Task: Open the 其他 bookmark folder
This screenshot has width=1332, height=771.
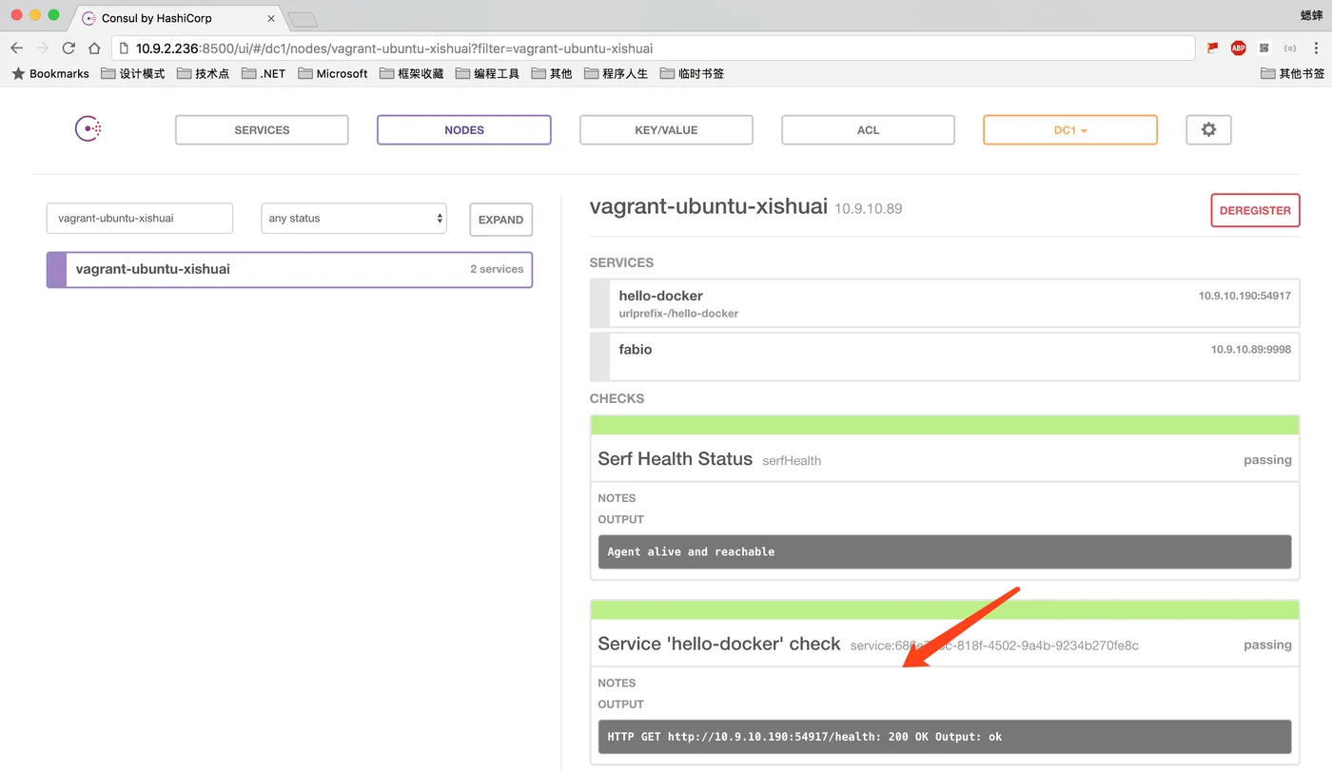Action: [x=552, y=73]
